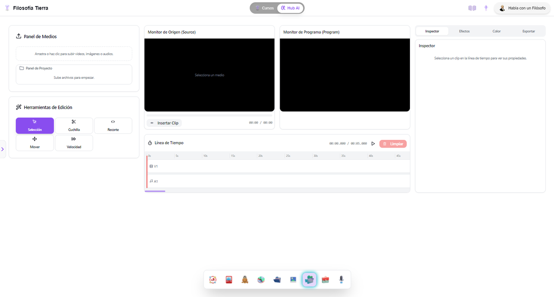
Task: Click the timeline timecode 00:00.000 / 00:05.000
Action: coord(348,144)
